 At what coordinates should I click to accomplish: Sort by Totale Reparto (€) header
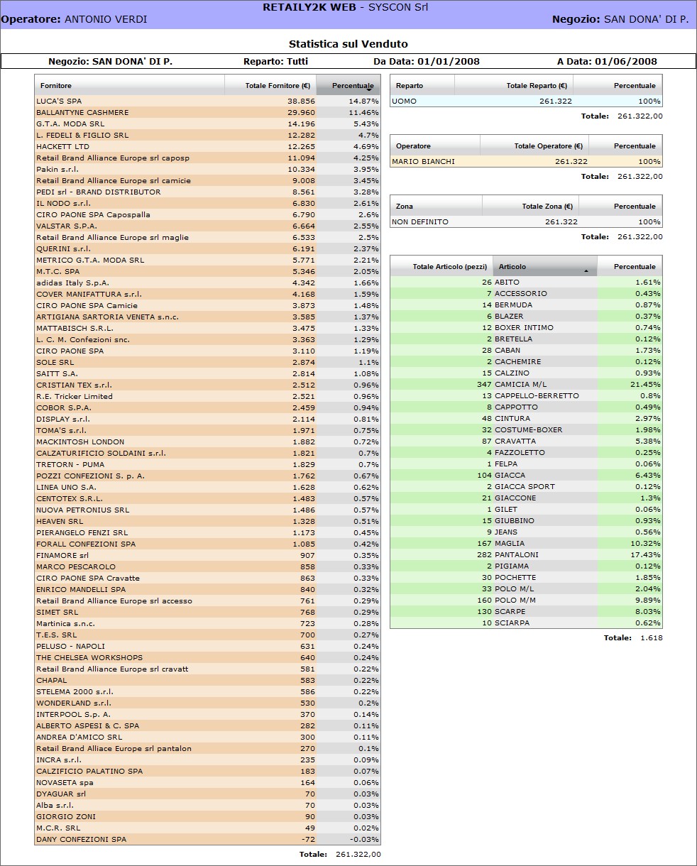point(513,85)
